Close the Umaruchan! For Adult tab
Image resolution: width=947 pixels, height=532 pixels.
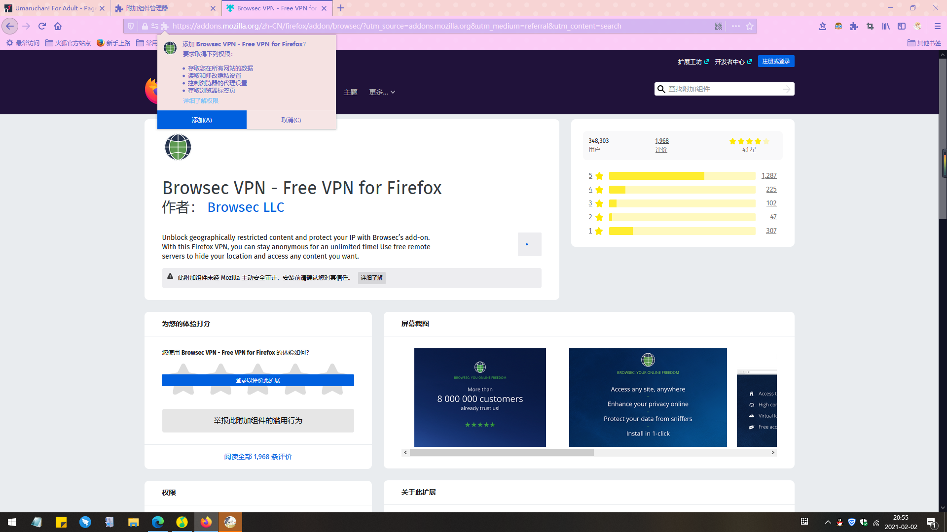[102, 8]
